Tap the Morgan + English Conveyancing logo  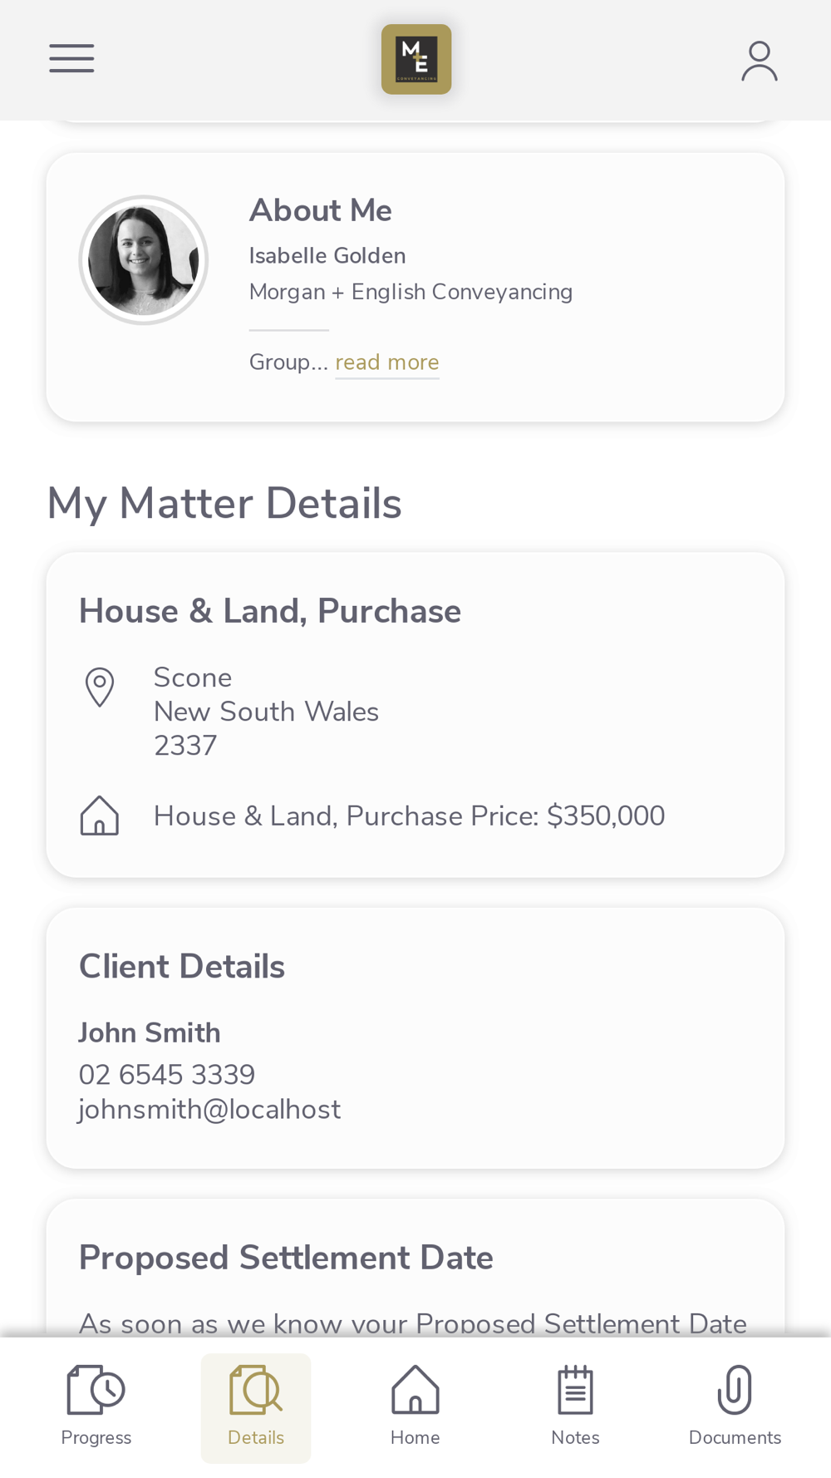point(416,59)
